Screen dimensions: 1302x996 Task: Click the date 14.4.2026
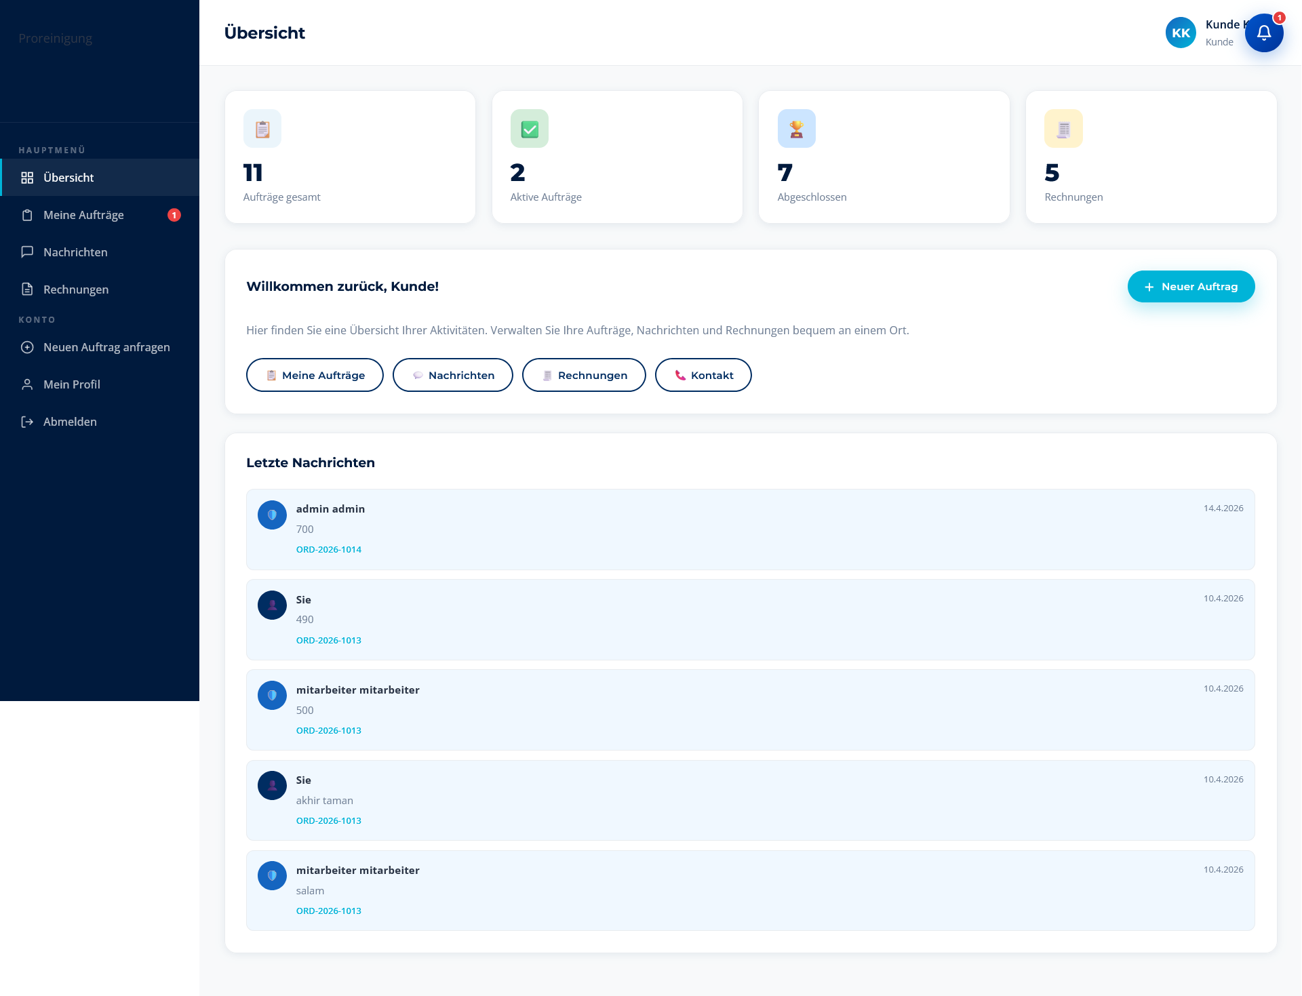click(1223, 509)
